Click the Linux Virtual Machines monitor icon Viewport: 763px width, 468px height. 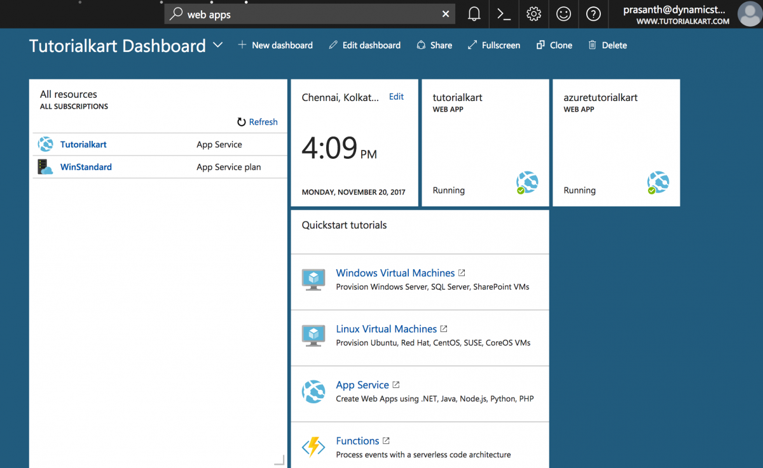pyautogui.click(x=313, y=336)
